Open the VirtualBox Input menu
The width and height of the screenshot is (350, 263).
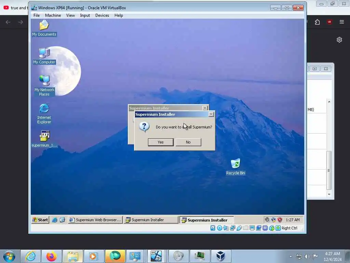coord(85,15)
